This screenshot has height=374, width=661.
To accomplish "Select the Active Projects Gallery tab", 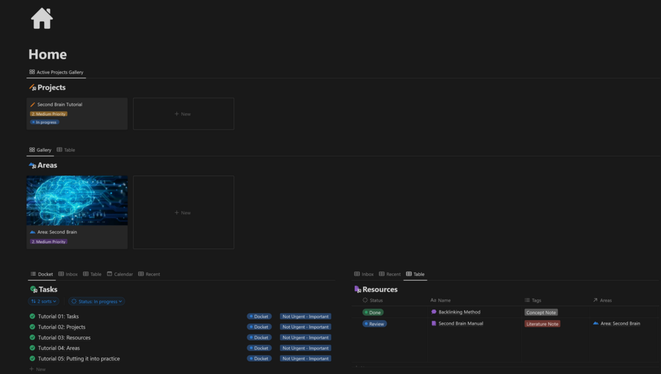I will pos(57,72).
